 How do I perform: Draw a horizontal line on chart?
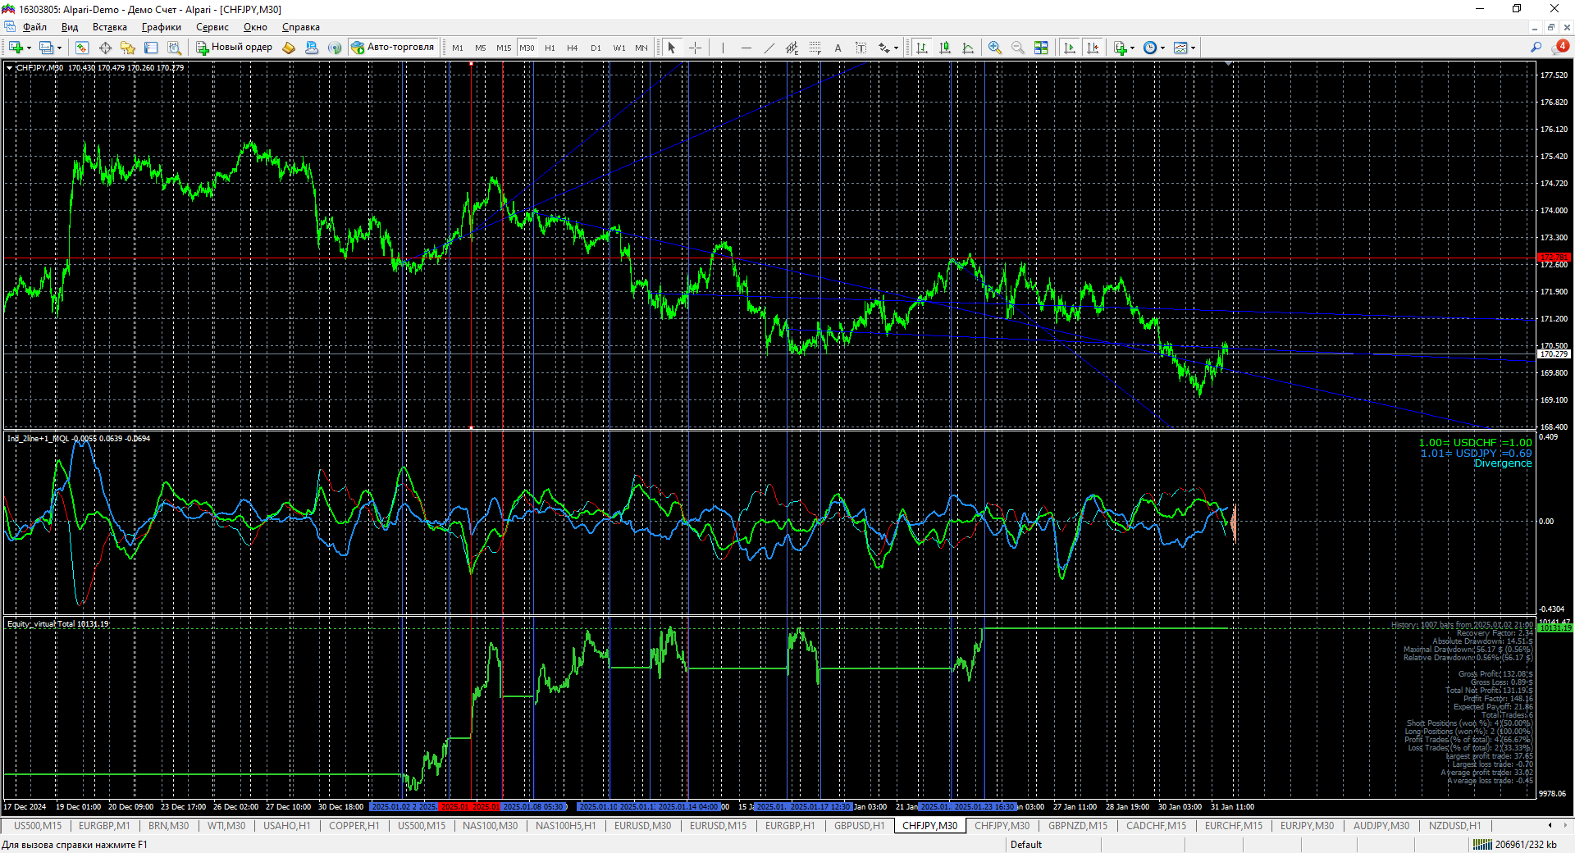click(746, 48)
